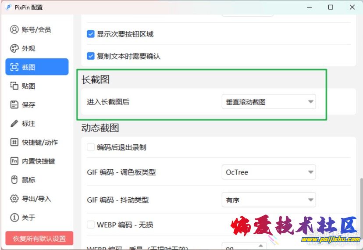363x250 pixels.
Task: Click the 快捷键/动作 hotkey icon
Action: pos(14,143)
